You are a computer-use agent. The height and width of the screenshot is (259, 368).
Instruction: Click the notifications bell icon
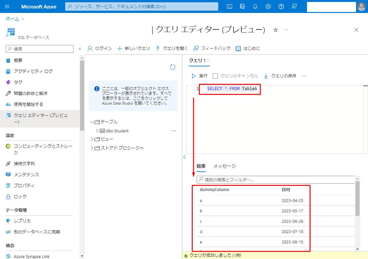pos(255,7)
